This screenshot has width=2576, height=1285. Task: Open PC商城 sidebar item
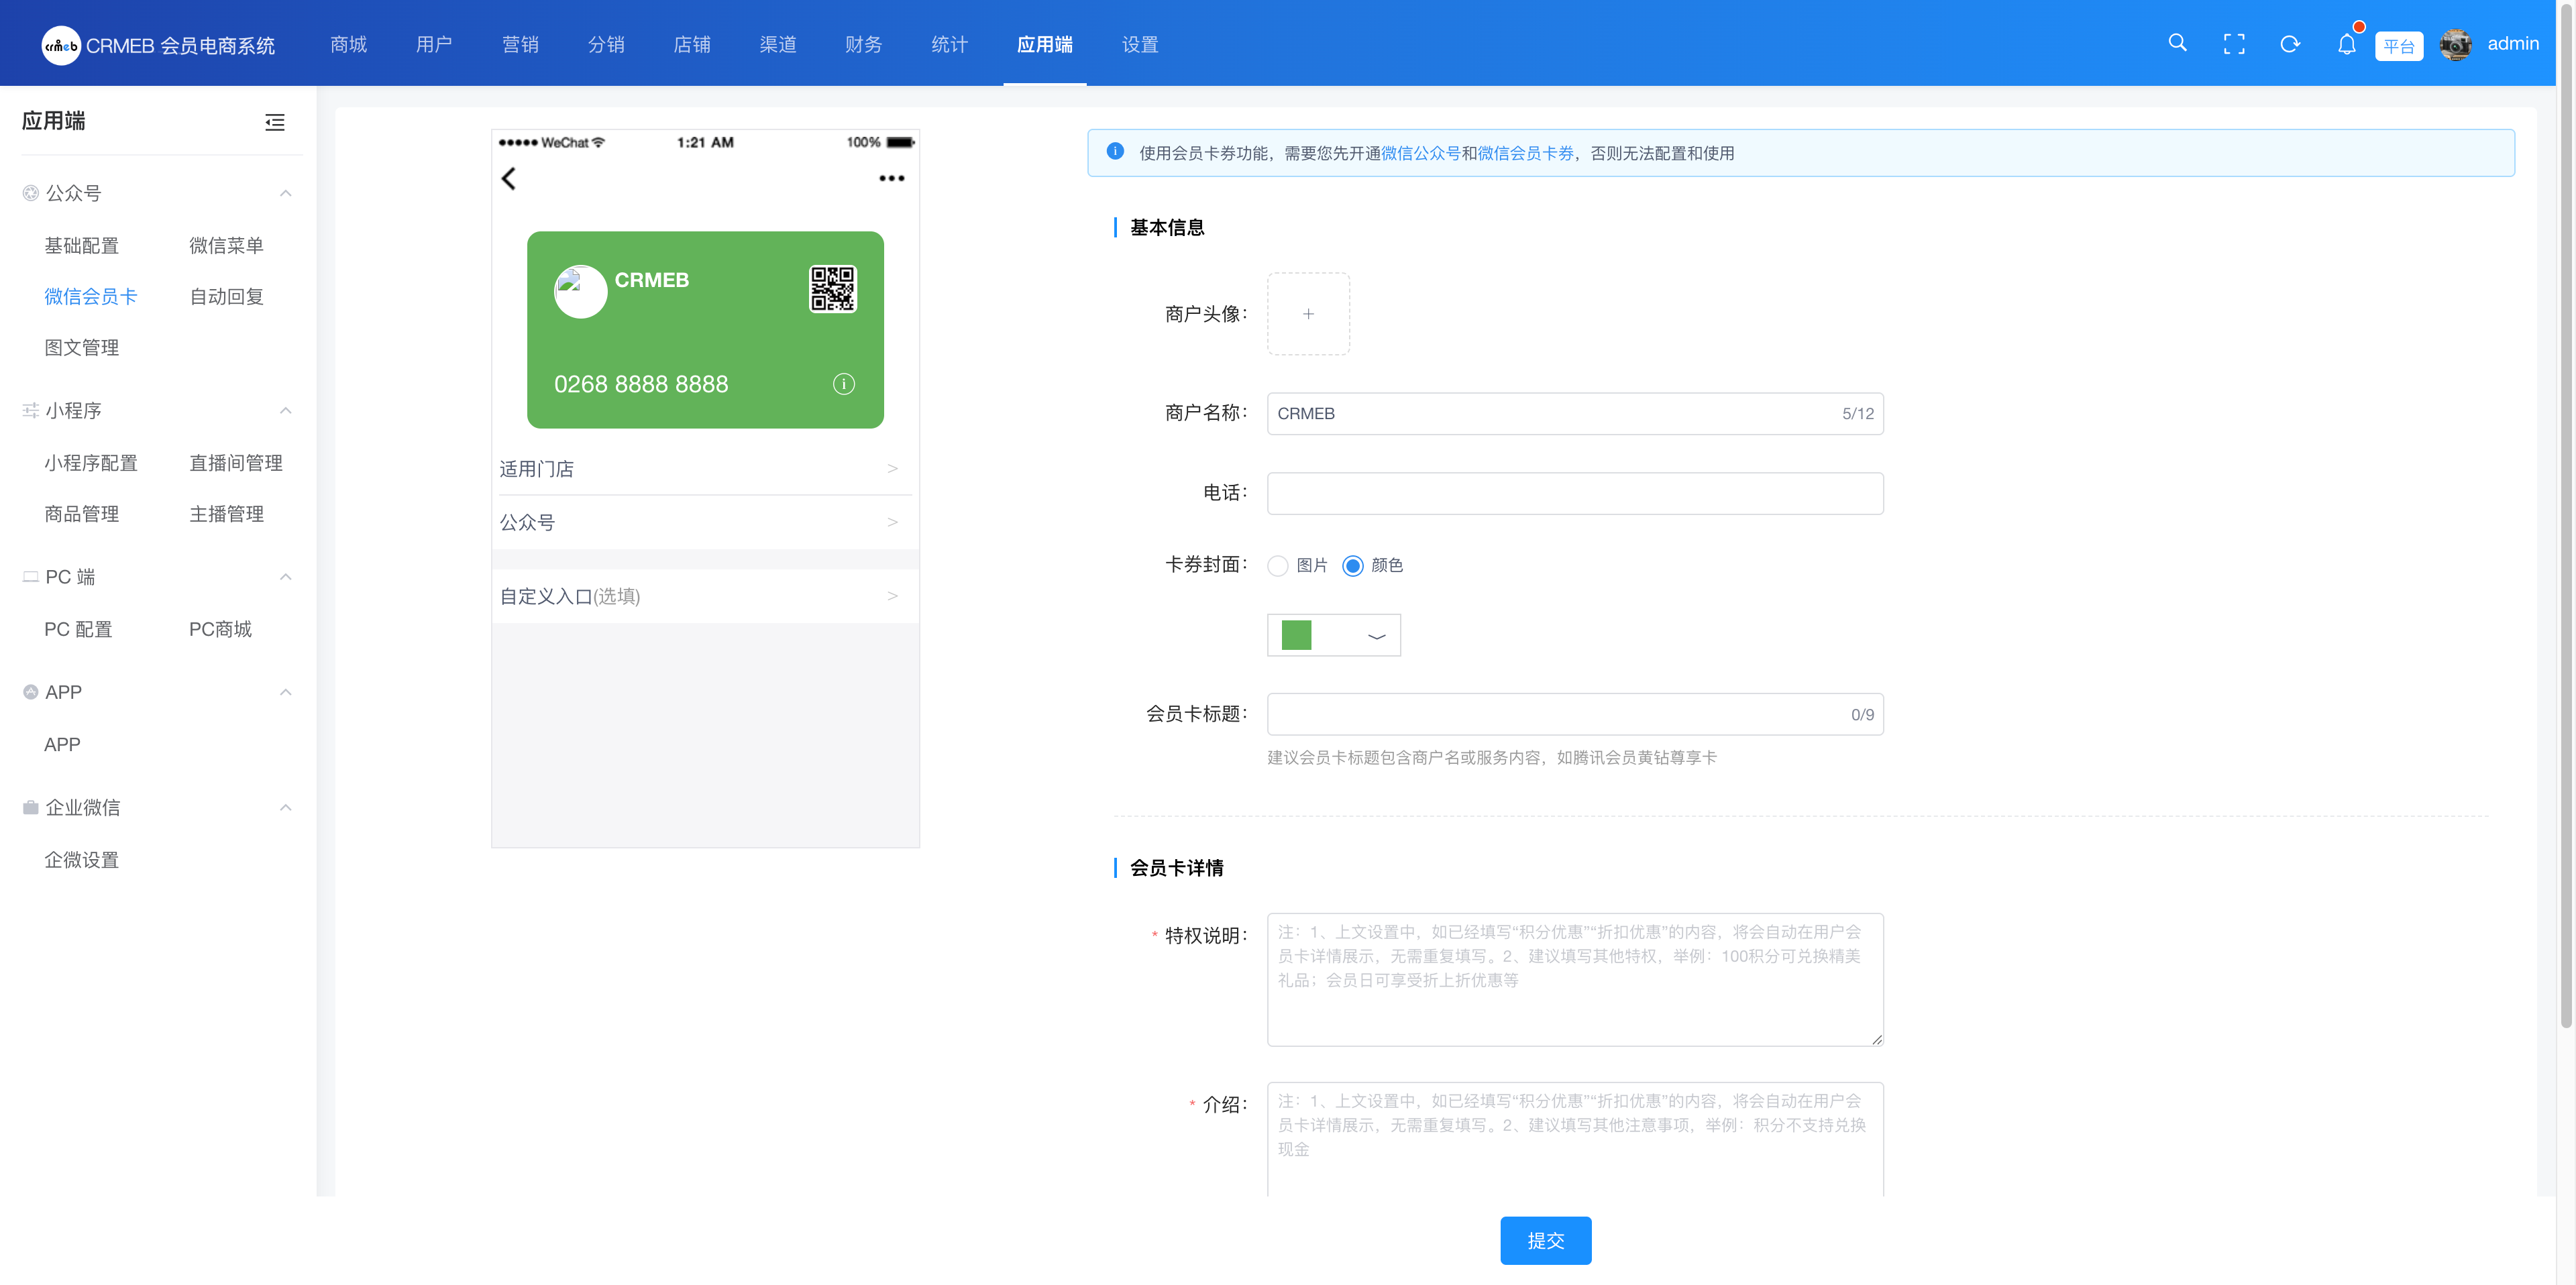pyautogui.click(x=220, y=629)
